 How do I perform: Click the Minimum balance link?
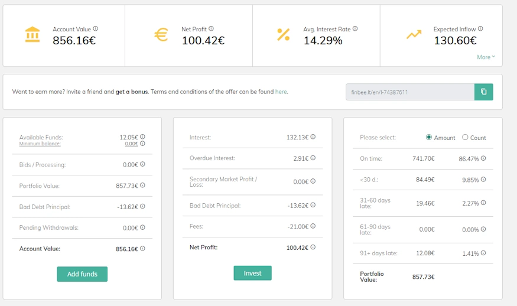(40, 144)
